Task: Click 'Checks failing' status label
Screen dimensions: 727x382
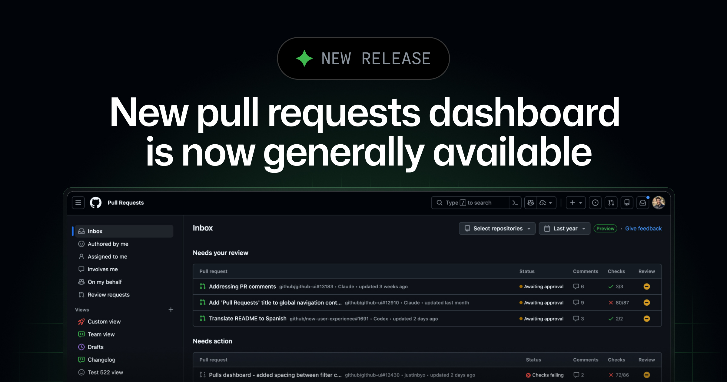Action: point(545,375)
